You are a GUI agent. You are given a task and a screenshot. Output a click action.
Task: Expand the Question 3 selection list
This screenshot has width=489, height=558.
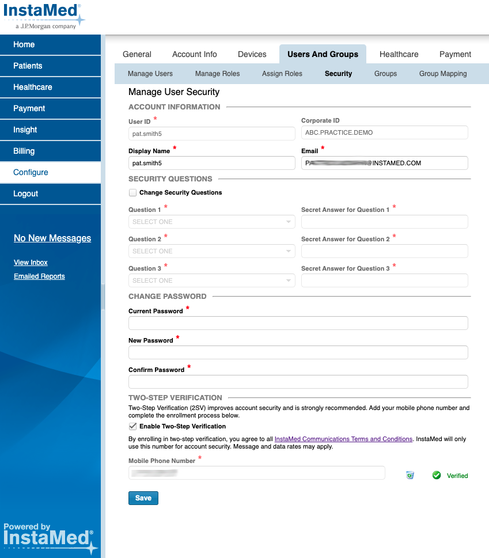tap(211, 280)
